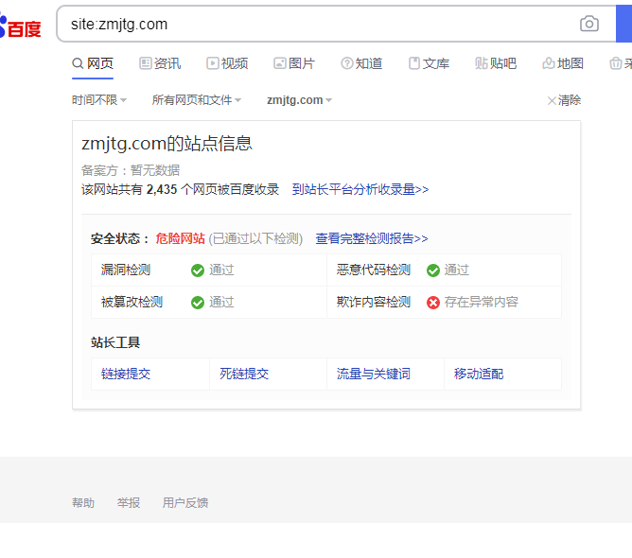Click the red X icon beside 存在异常内容

pos(433,303)
